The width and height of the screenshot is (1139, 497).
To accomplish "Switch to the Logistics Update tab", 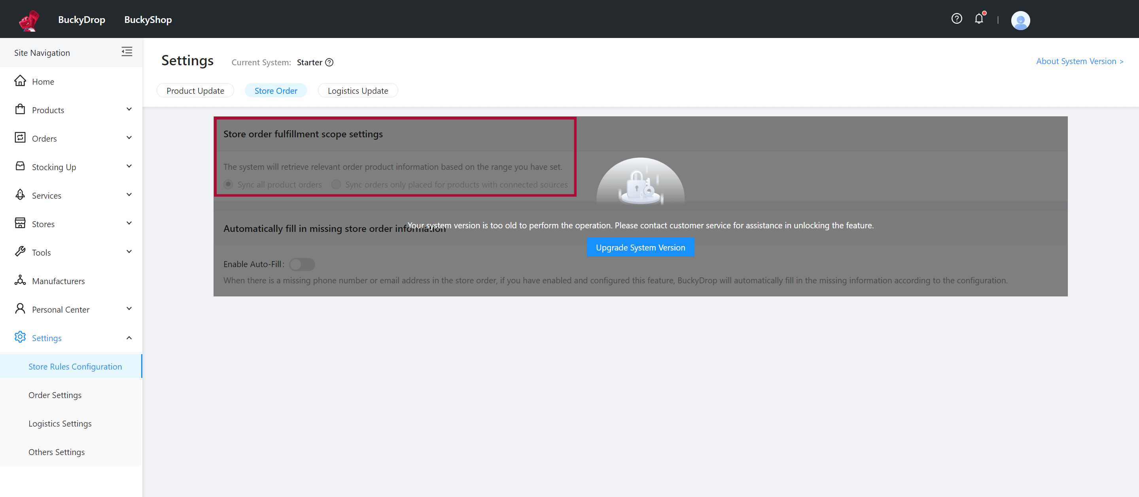I will click(x=358, y=90).
